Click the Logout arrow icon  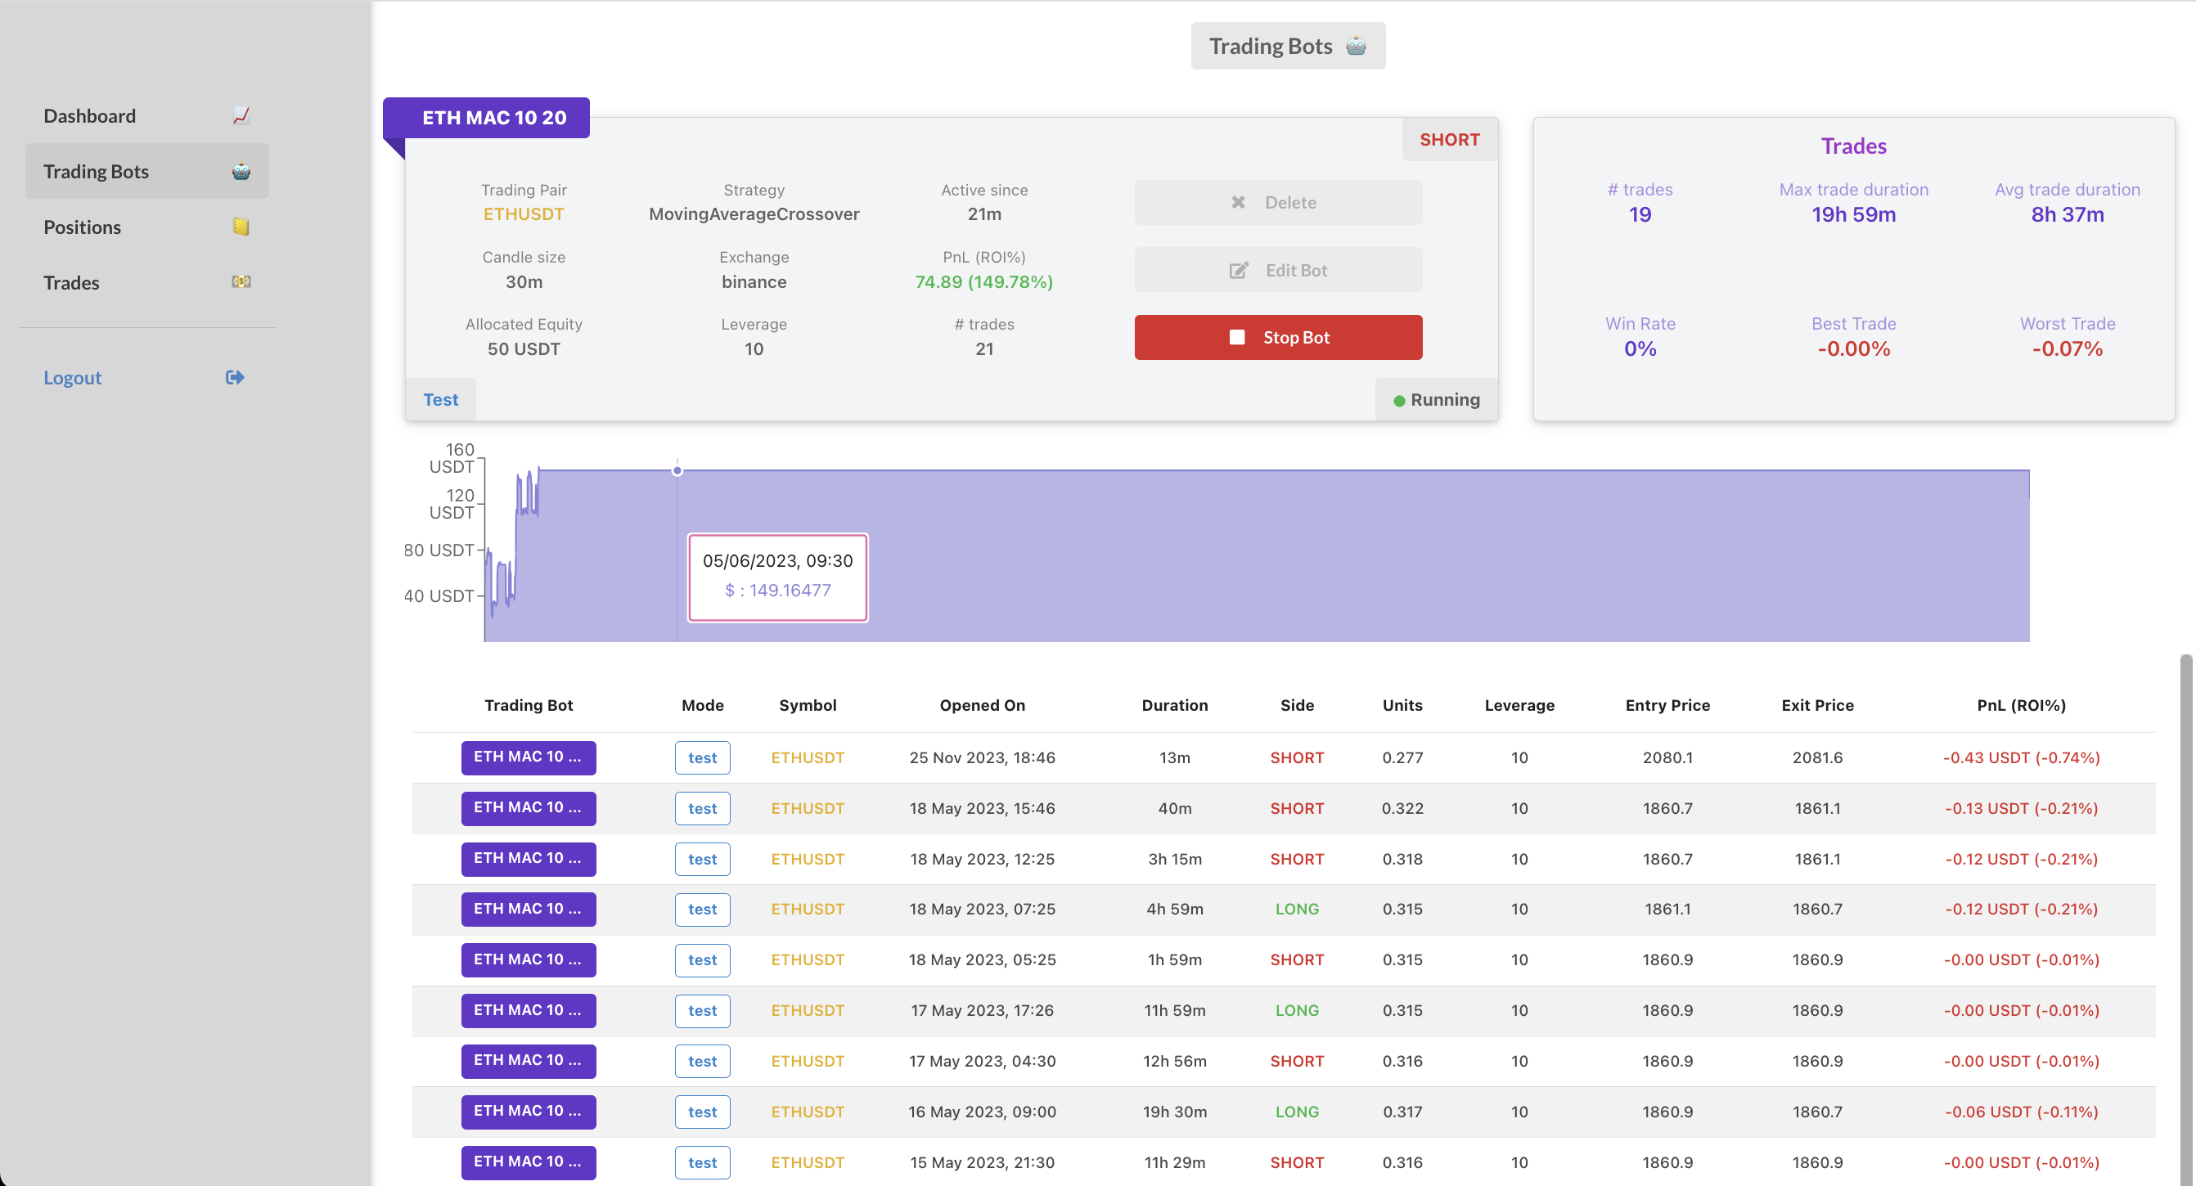coord(236,377)
